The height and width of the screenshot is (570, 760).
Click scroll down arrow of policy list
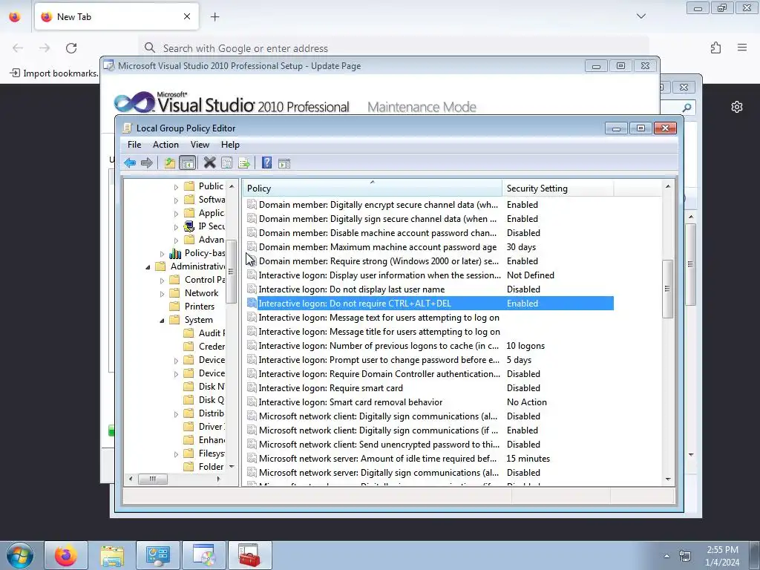[x=668, y=479]
